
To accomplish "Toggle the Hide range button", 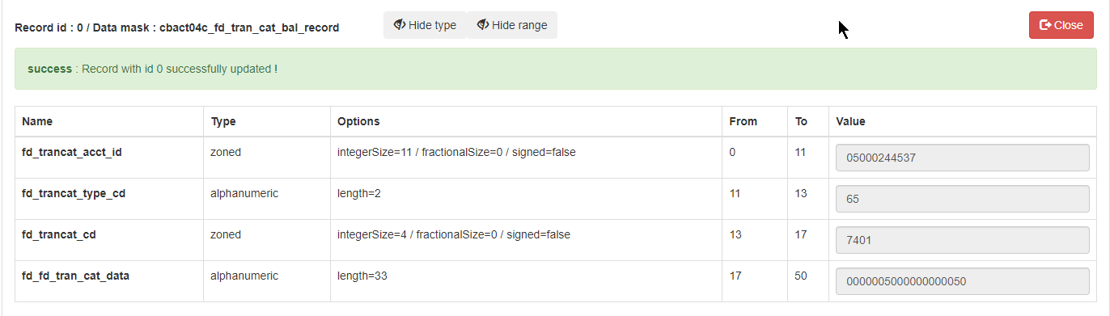I will [x=512, y=25].
